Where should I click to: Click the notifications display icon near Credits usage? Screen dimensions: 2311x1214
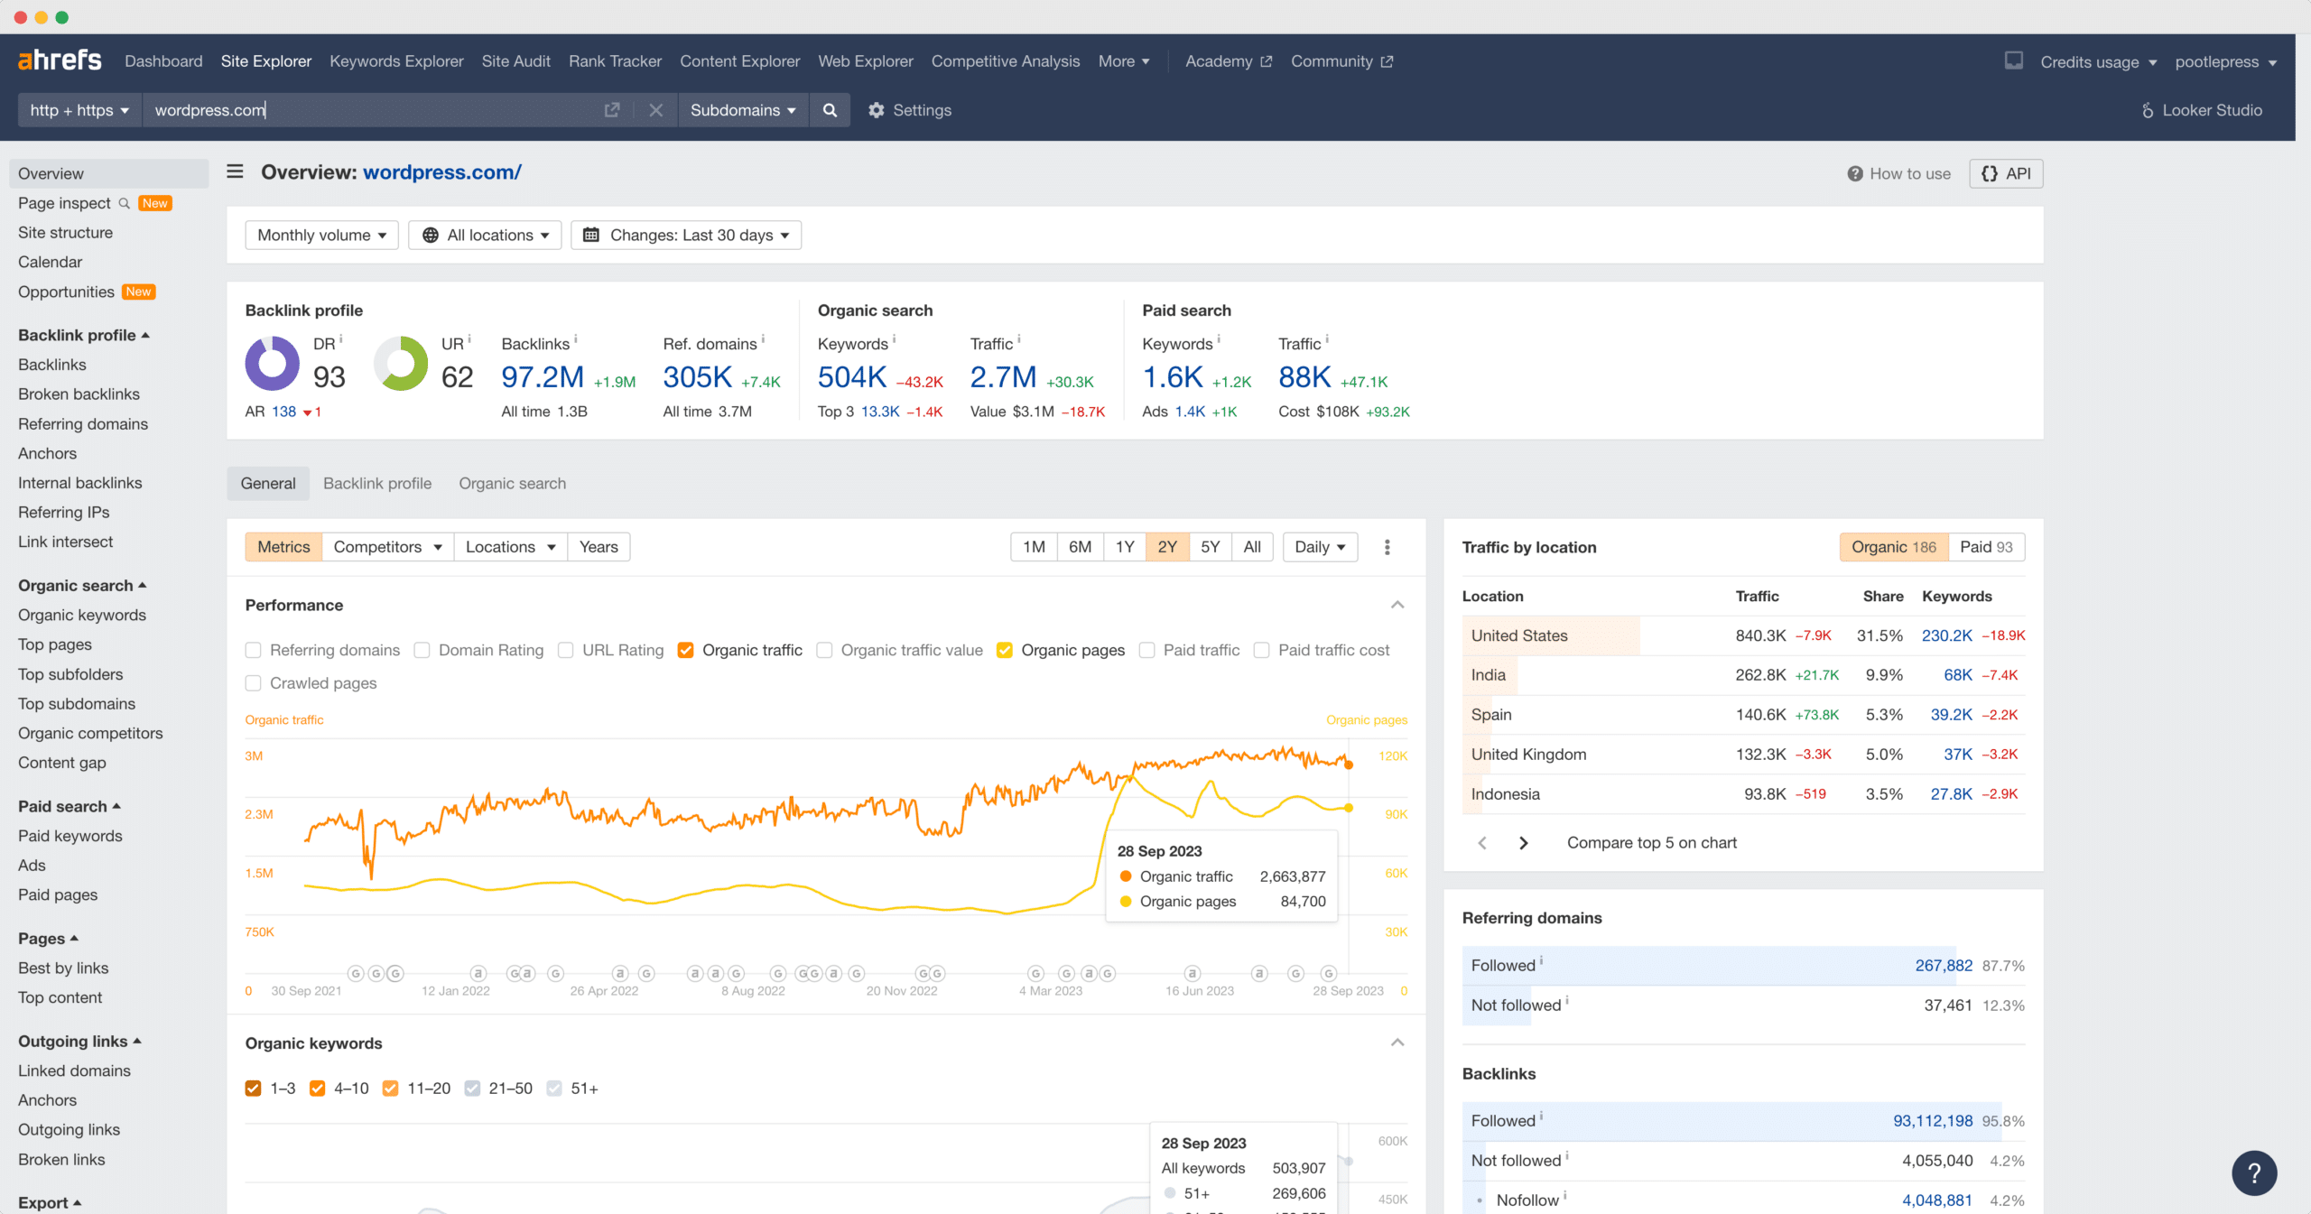coord(2014,60)
